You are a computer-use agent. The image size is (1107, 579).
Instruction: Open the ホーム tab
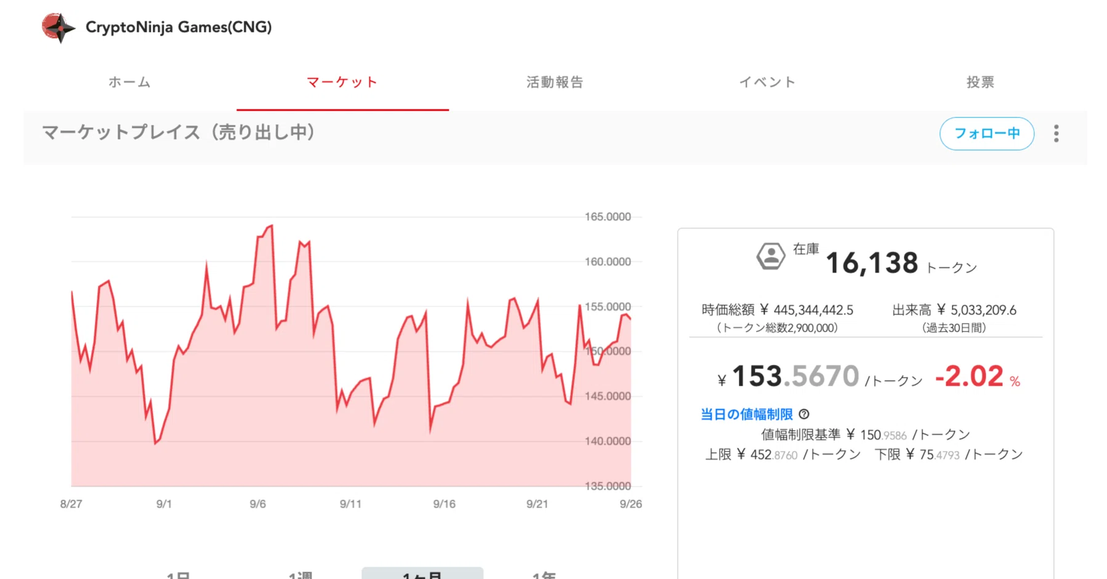pos(130,82)
